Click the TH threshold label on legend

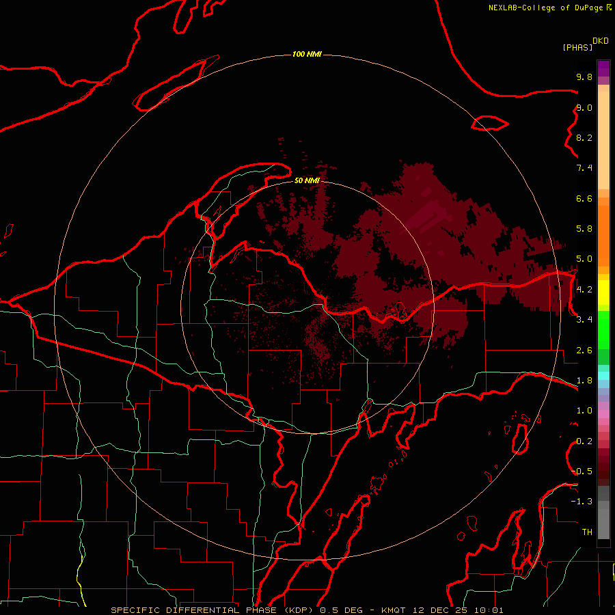pyautogui.click(x=587, y=532)
